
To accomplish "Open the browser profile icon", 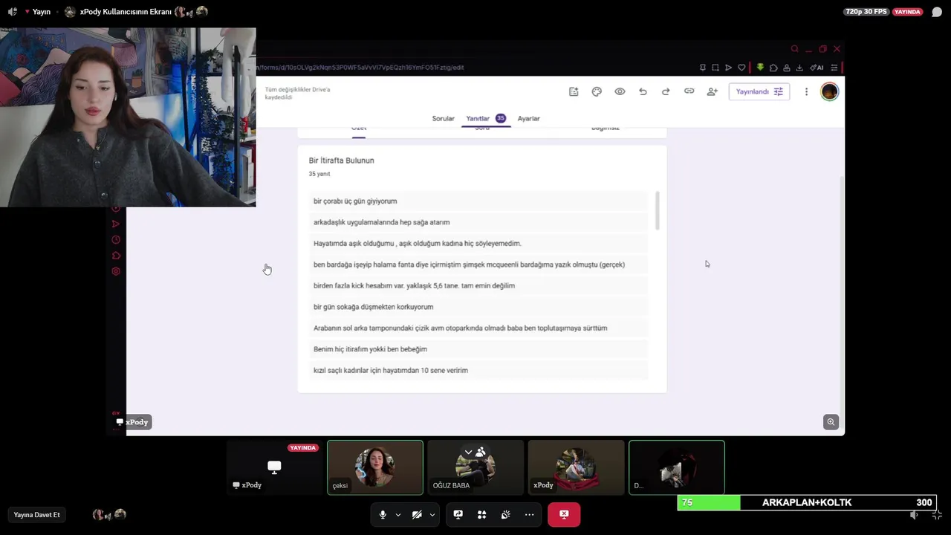I will [787, 68].
